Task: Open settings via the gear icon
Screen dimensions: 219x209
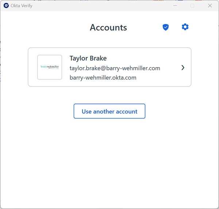Action: (x=185, y=27)
